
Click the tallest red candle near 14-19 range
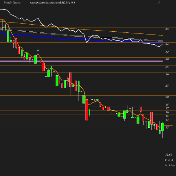pos(87,110)
